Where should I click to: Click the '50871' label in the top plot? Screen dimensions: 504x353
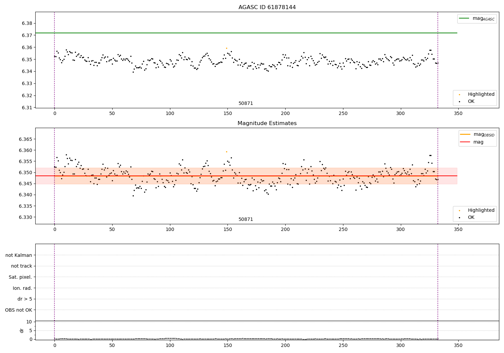coord(246,104)
